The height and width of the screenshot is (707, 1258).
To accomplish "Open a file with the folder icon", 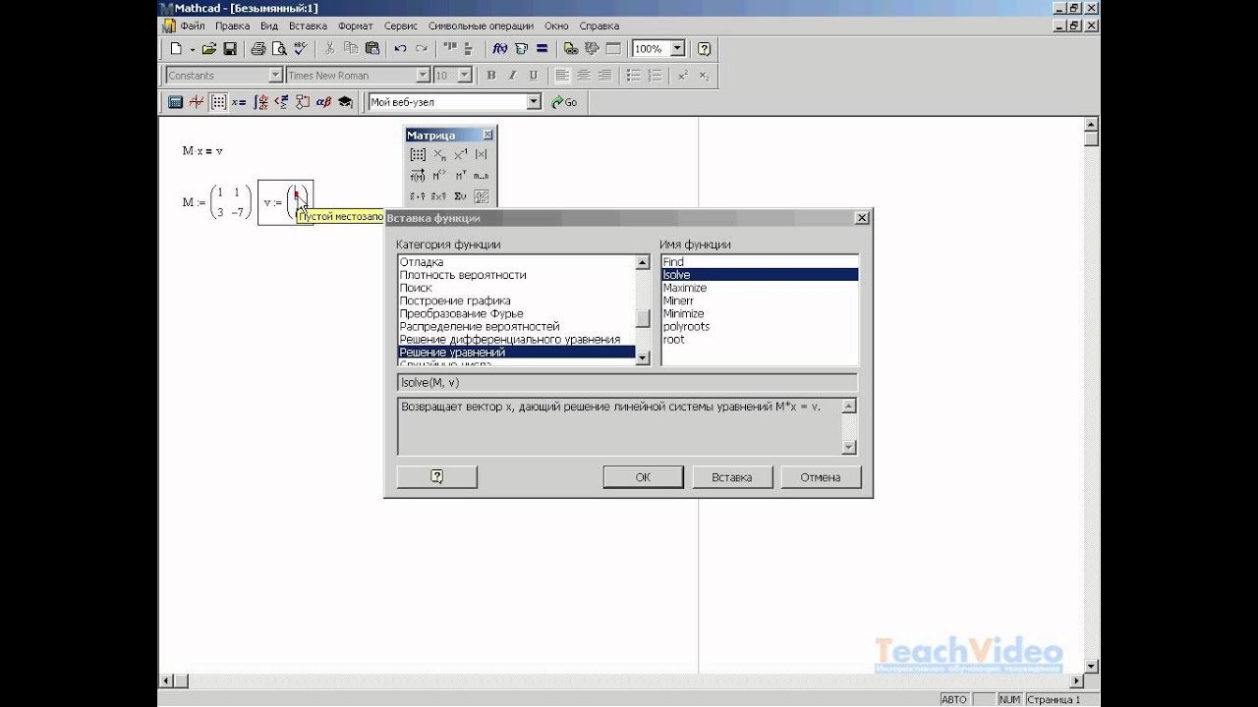I will click(x=209, y=48).
